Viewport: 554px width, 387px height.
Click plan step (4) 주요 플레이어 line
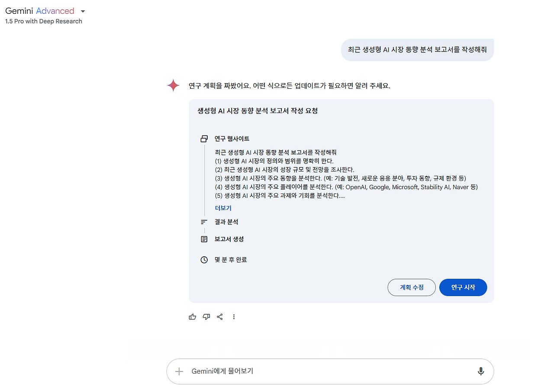coord(346,187)
